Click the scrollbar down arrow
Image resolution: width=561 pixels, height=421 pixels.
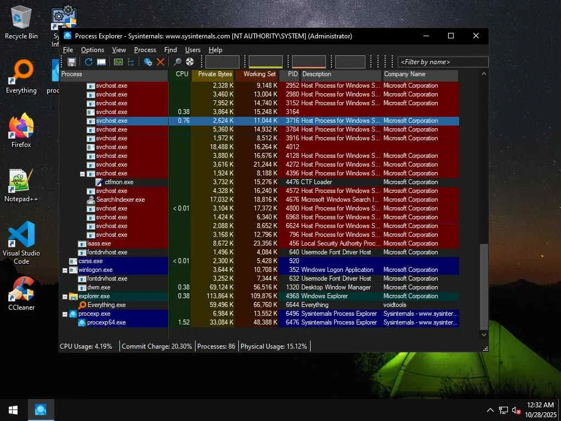pos(484,335)
